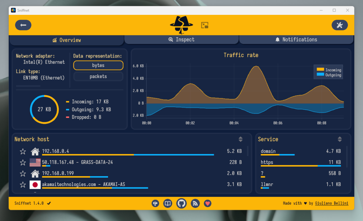The height and width of the screenshot is (221, 363).
Task: Toggle favorite star for 192.168.0.199
Action: [x=23, y=173]
